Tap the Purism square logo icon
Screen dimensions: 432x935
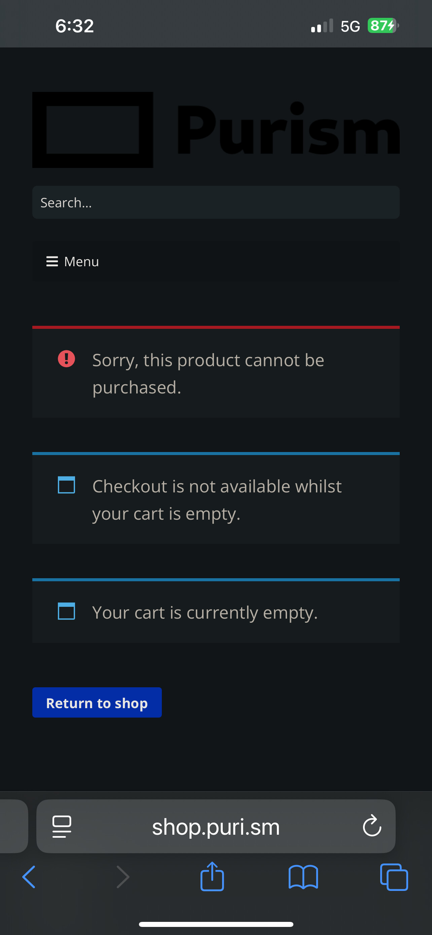[x=93, y=130]
